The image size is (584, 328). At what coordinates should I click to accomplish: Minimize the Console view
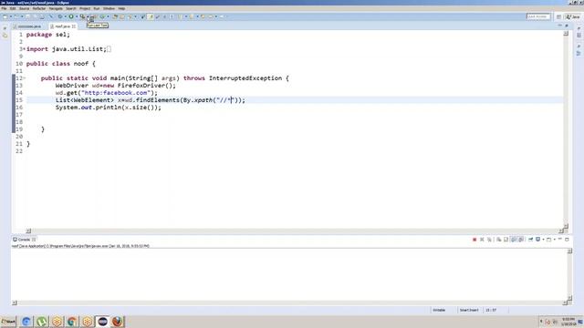[559, 239]
